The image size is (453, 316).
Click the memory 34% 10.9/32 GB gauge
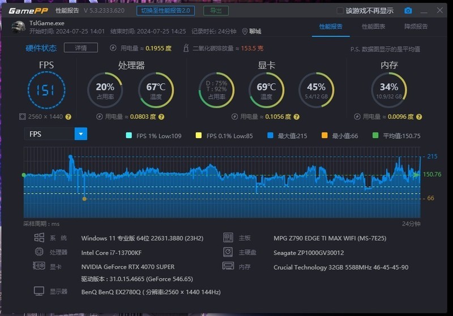389,90
